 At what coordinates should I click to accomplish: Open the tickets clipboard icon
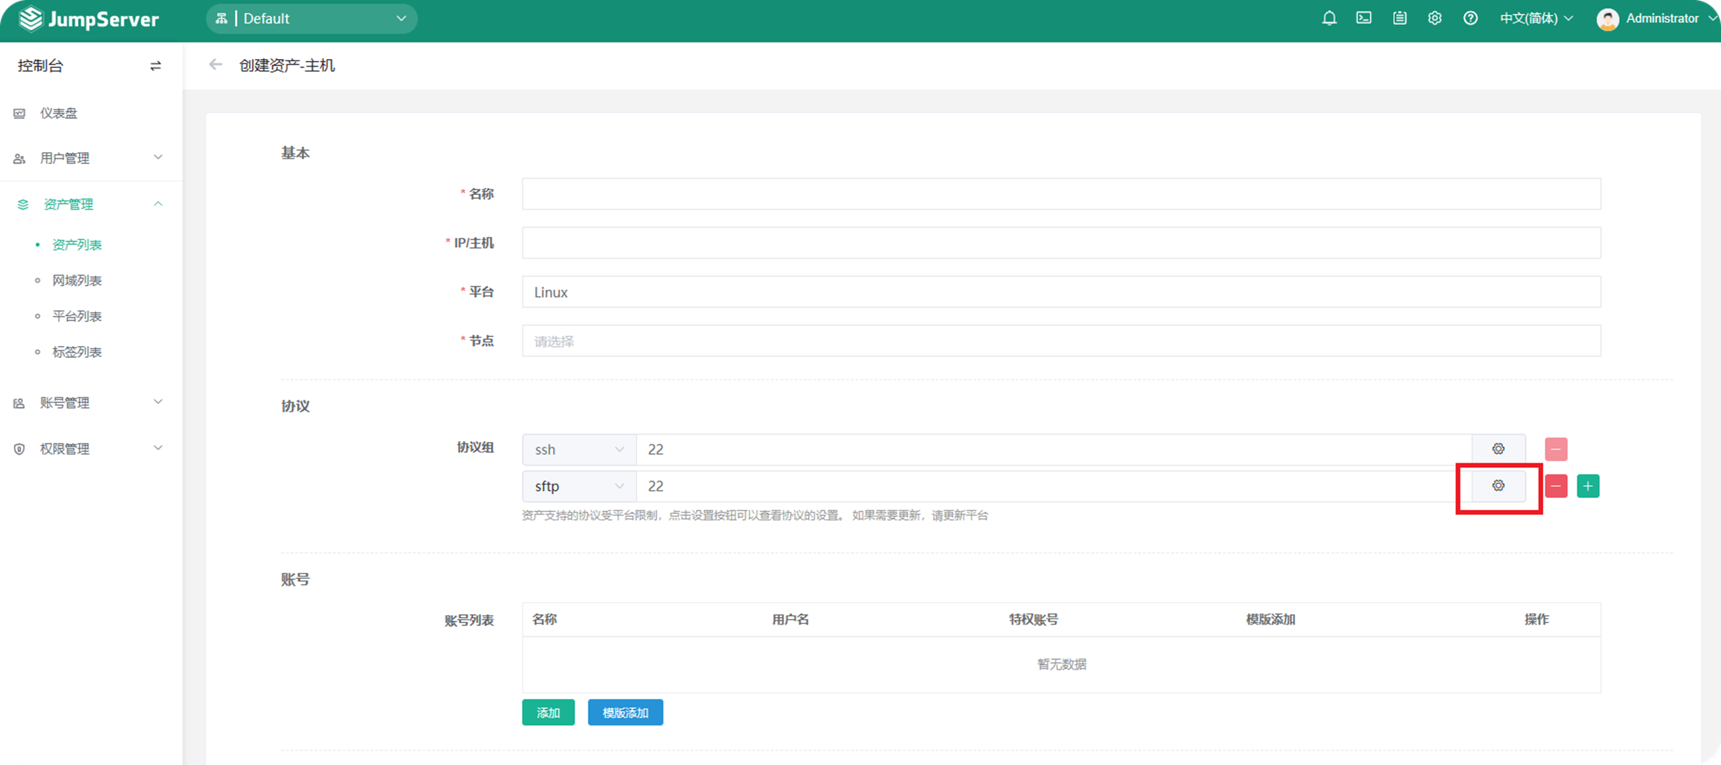point(1399,18)
